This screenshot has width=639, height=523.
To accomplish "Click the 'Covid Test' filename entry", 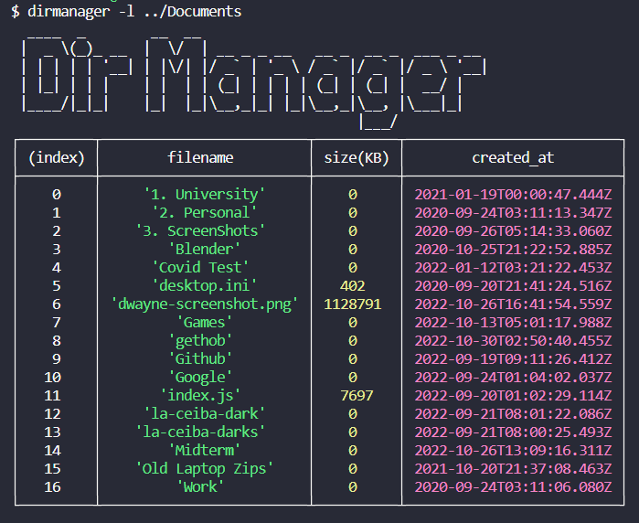I will pos(200,267).
